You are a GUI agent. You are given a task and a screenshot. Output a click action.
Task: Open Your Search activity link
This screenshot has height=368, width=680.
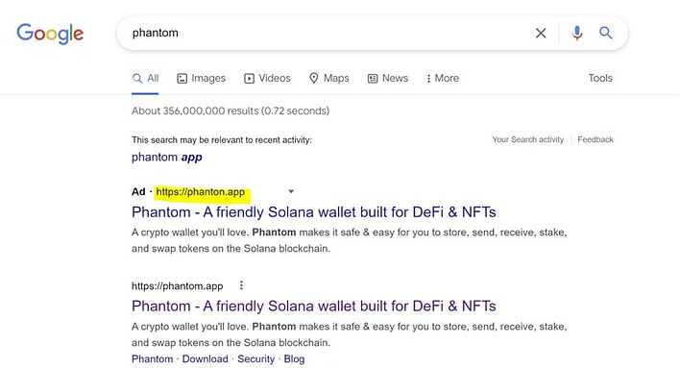point(528,139)
